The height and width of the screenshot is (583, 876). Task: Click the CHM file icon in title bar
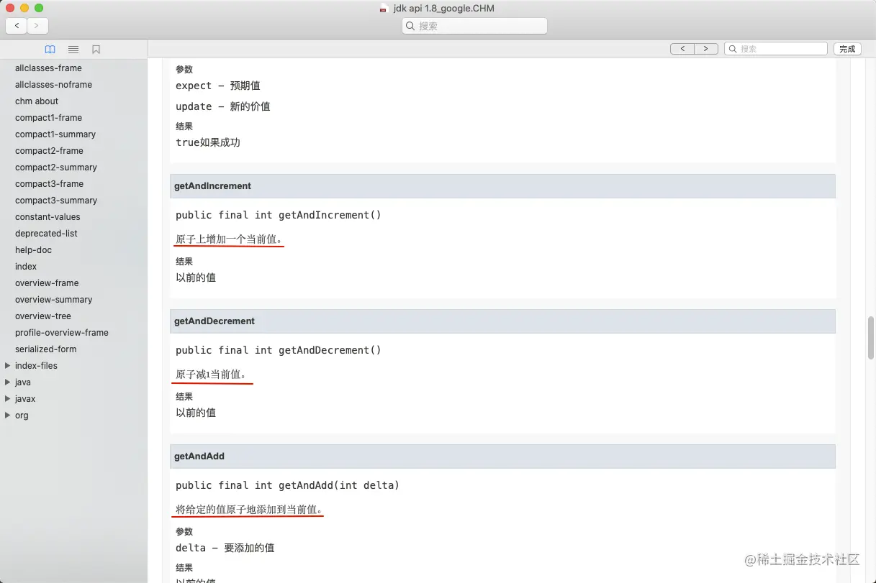384,9
